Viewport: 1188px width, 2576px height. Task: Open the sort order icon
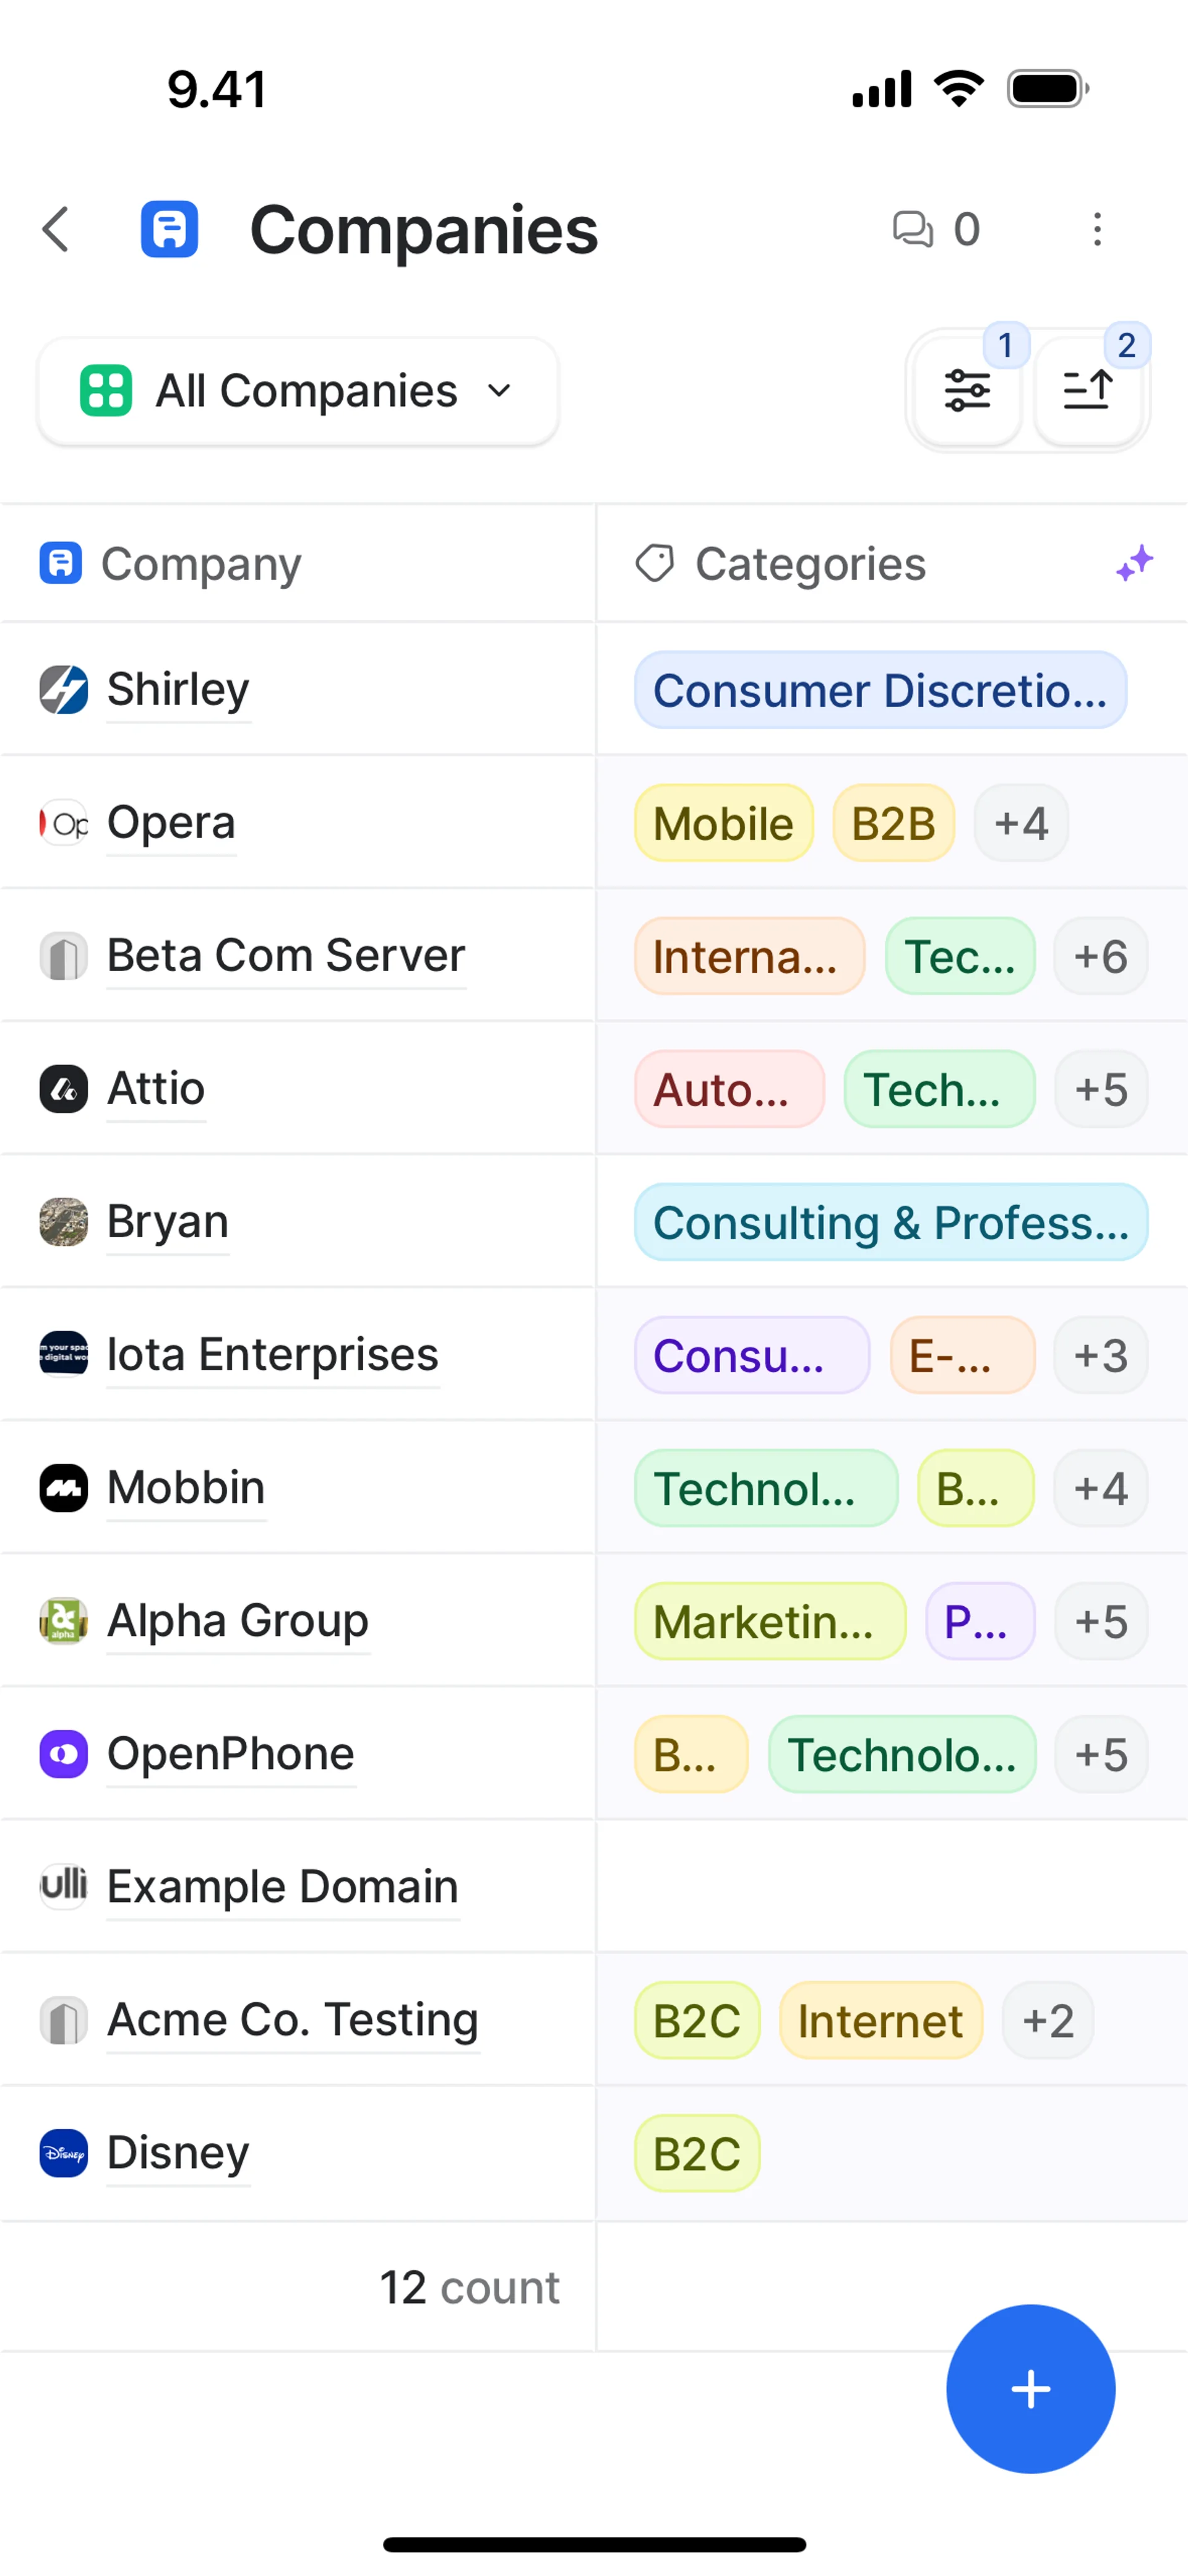pos(1087,390)
